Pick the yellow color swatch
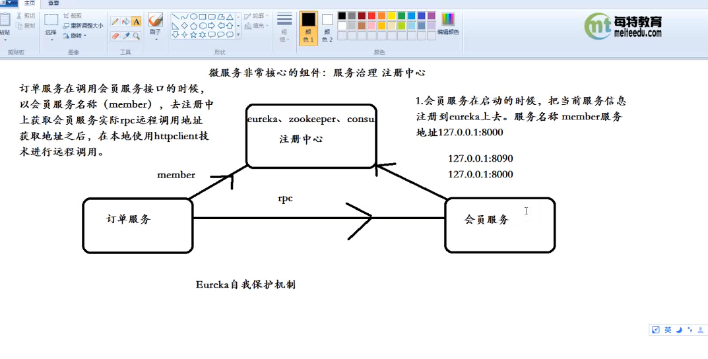The height and width of the screenshot is (359, 708). (391, 16)
